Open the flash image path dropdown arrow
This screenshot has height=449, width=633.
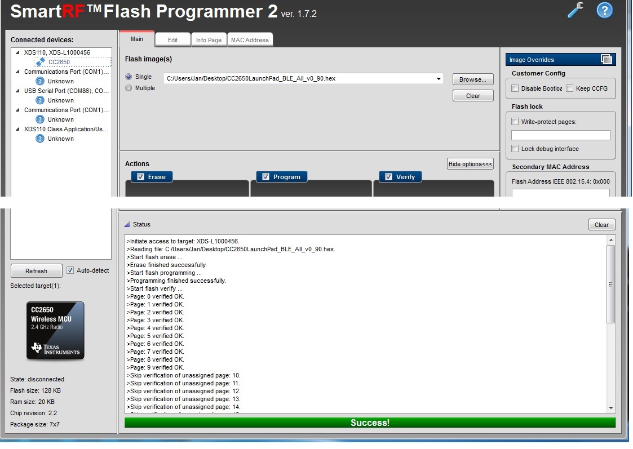tap(439, 79)
